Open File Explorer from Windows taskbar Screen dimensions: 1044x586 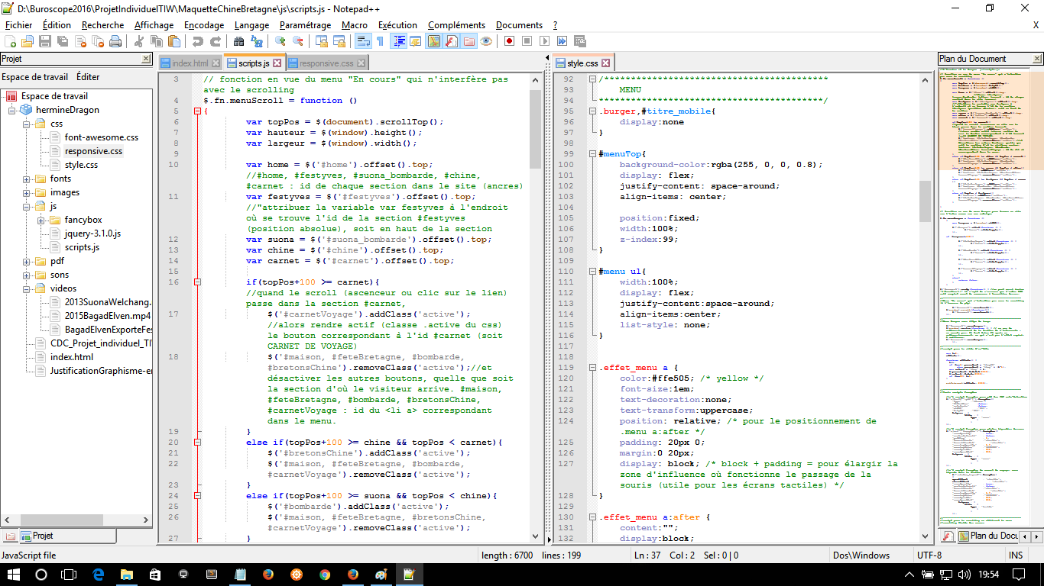click(126, 575)
